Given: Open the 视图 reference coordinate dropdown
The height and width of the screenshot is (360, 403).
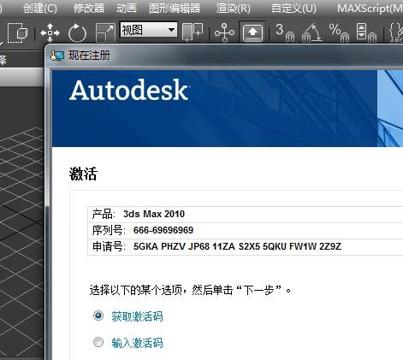Looking at the screenshot, I should pyautogui.click(x=148, y=30).
